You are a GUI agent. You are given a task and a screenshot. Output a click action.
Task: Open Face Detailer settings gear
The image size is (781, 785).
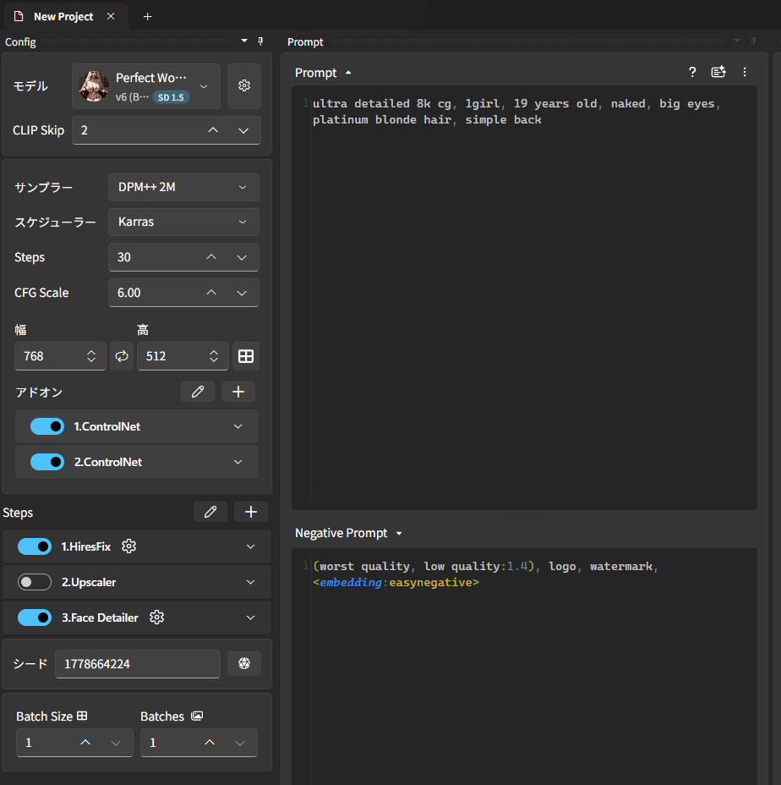pyautogui.click(x=156, y=618)
